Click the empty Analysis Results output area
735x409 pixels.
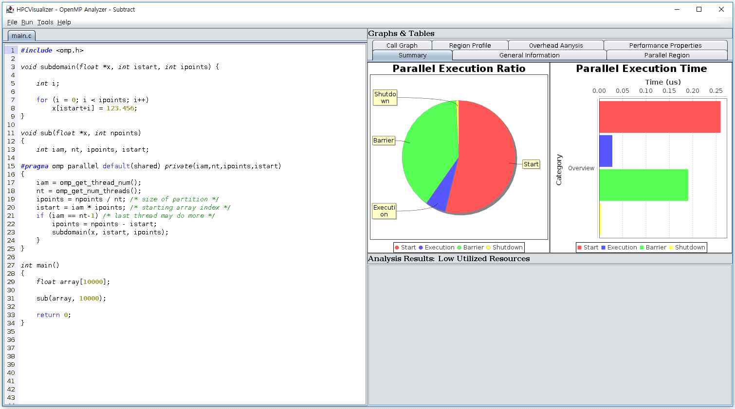[550, 335]
